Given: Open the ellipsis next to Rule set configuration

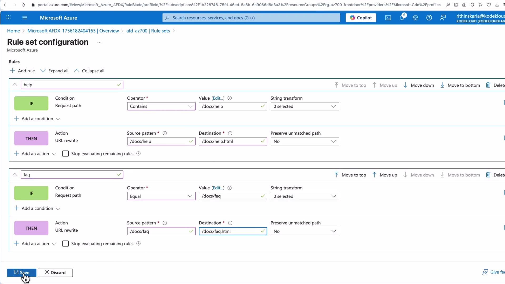Looking at the screenshot, I should [99, 42].
